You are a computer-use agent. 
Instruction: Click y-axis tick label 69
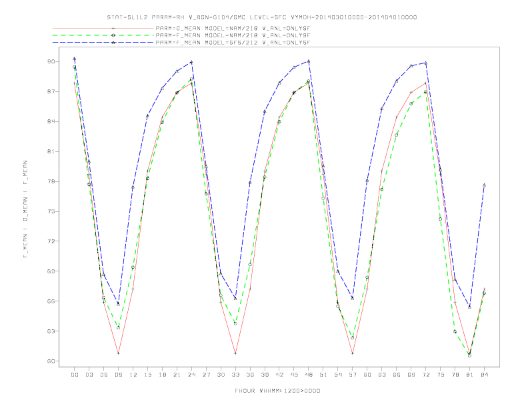[x=53, y=271]
